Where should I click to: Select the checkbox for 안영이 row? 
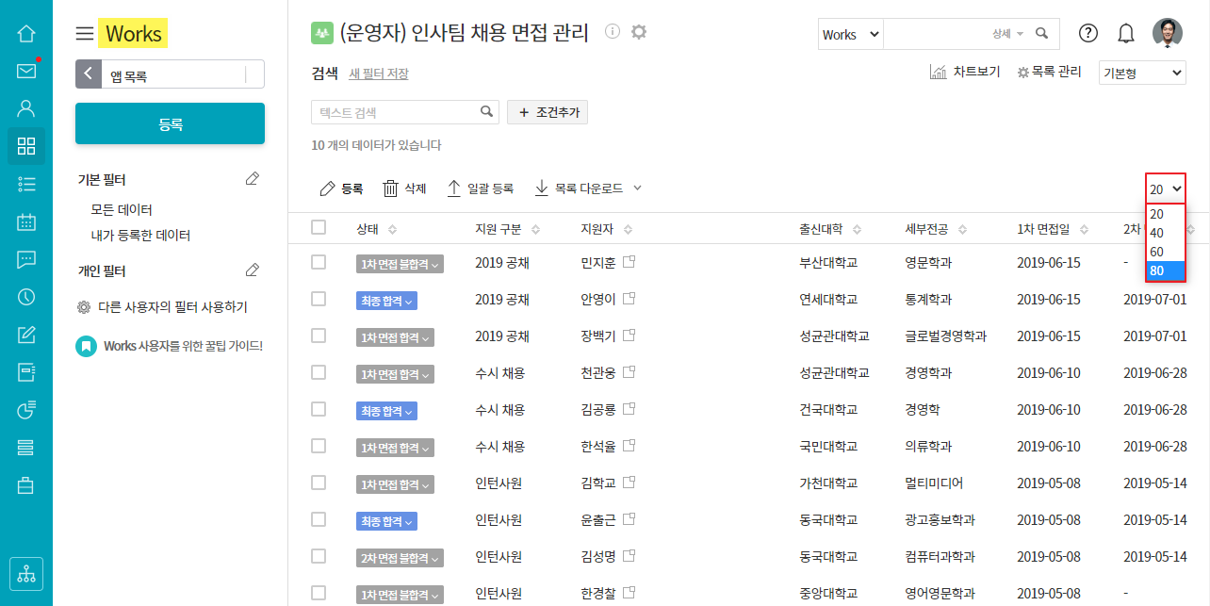pos(319,299)
